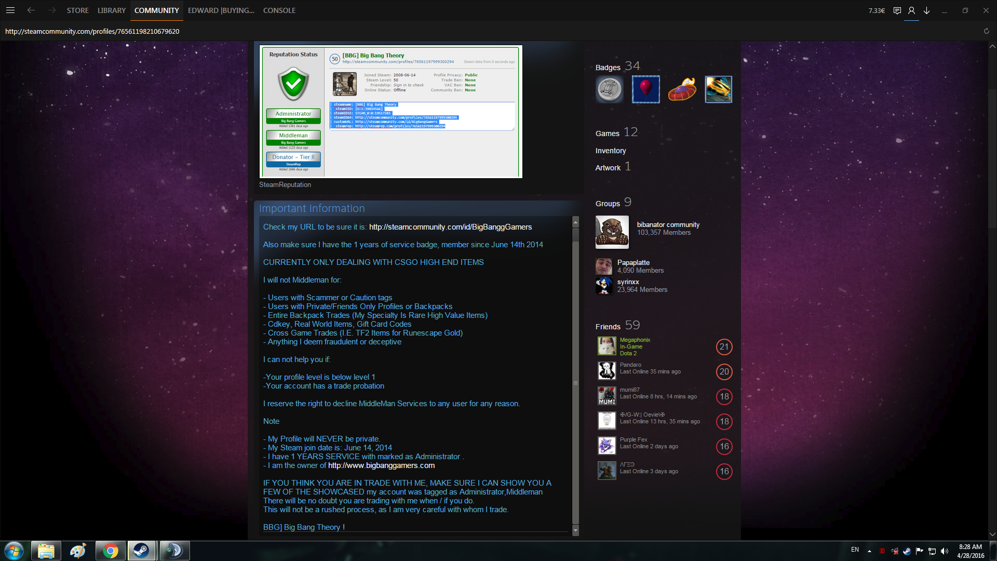Click the page reload icon

point(986,31)
